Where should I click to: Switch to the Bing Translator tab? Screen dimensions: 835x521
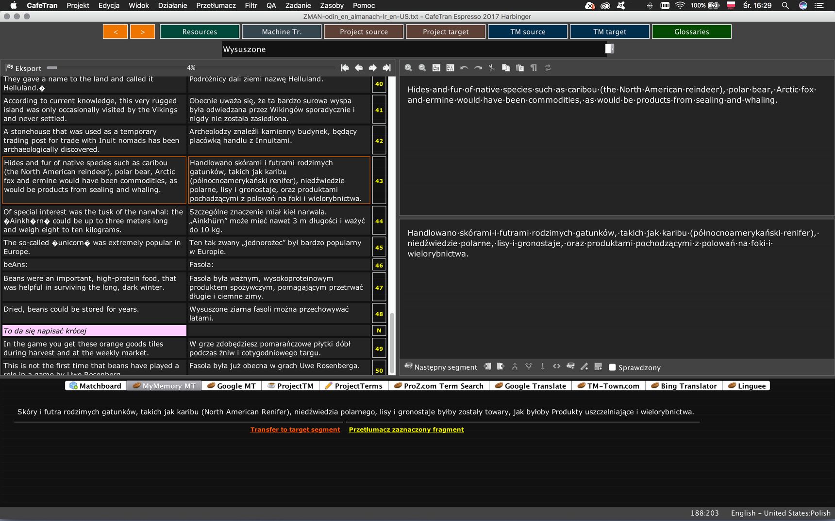point(684,386)
